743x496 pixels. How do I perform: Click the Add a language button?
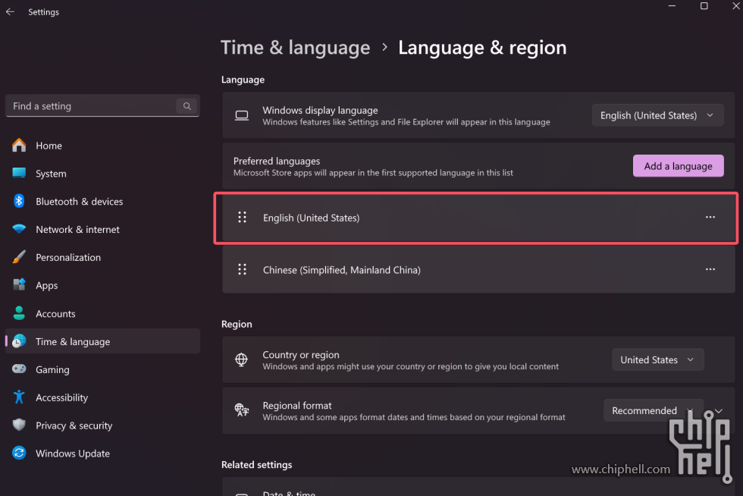click(x=678, y=166)
